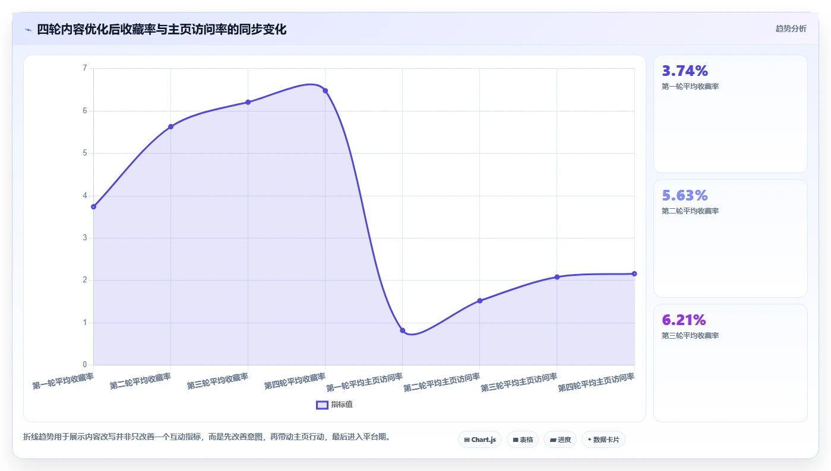Select the 数据卡片 tag
This screenshot has height=471, width=831.
tap(603, 440)
